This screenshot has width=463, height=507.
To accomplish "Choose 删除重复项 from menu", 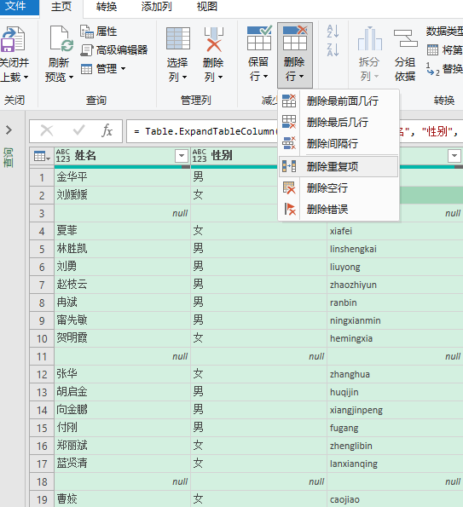I will (x=339, y=166).
